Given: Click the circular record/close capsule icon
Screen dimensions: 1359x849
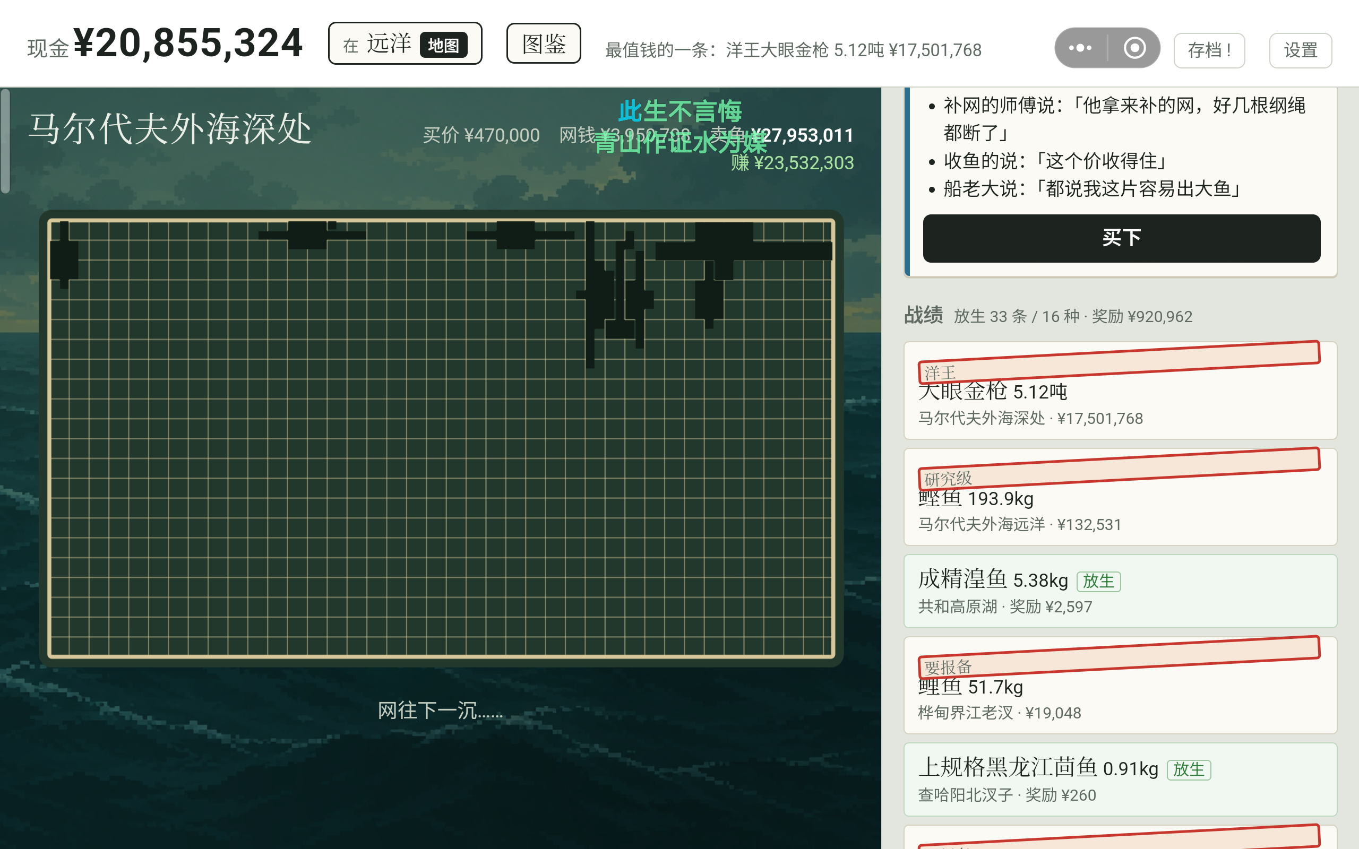Looking at the screenshot, I should coord(1134,48).
